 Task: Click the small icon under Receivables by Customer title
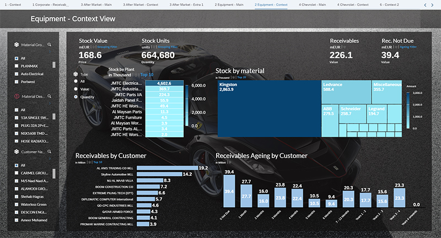pyautogui.click(x=90, y=163)
